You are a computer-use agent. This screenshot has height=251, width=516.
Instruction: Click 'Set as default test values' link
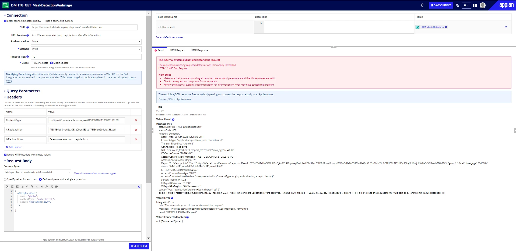coord(170,37)
